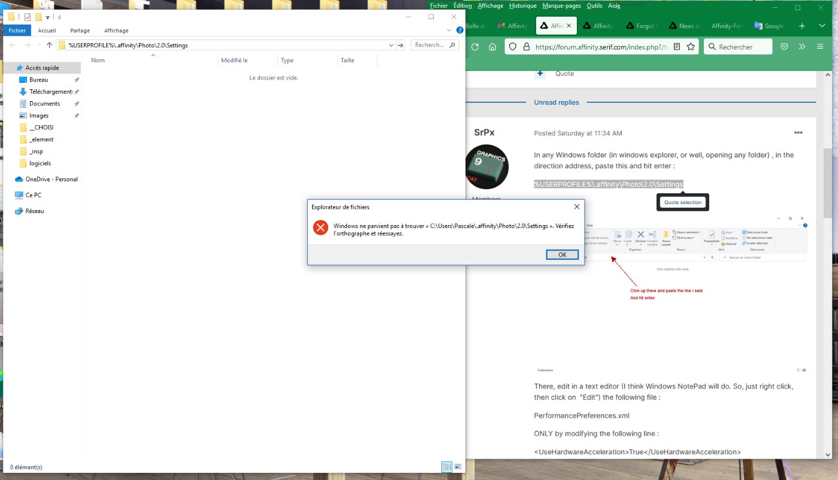This screenshot has height=480, width=838.
Task: Open the recent locations dropdown in Explorer
Action: pyautogui.click(x=39, y=45)
